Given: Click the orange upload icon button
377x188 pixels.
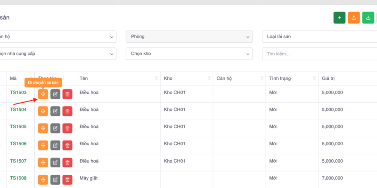Looking at the screenshot, I should coord(354,18).
